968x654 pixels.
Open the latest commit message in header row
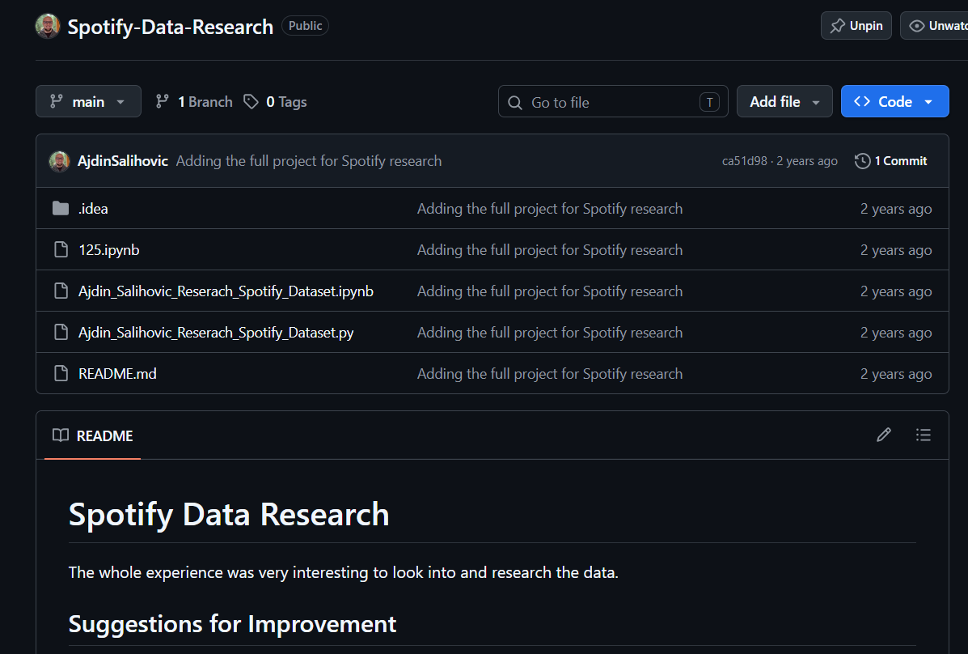309,161
